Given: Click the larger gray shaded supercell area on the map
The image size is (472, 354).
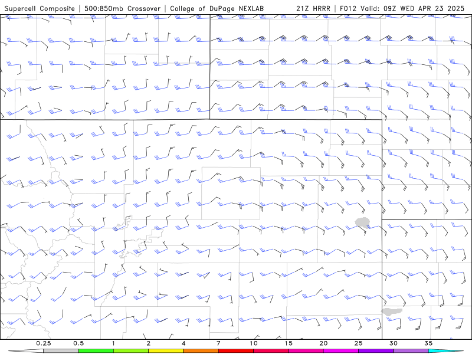Looking at the screenshot, I should pos(362,222).
